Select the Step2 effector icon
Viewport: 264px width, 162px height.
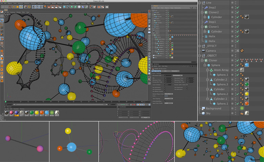(x=205, y=7)
